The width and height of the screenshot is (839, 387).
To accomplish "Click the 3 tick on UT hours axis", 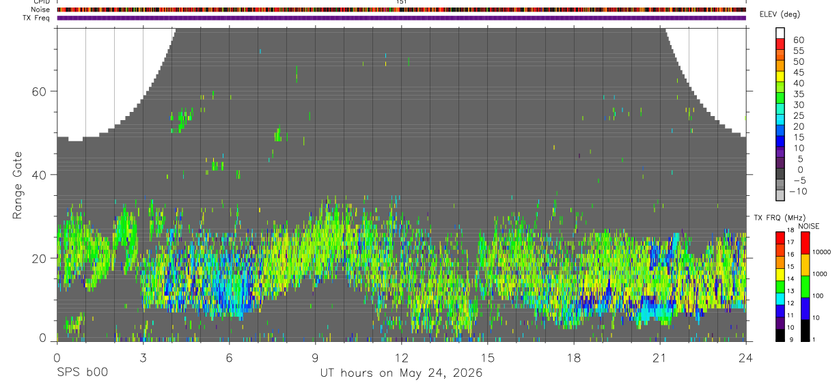I will [x=143, y=358].
